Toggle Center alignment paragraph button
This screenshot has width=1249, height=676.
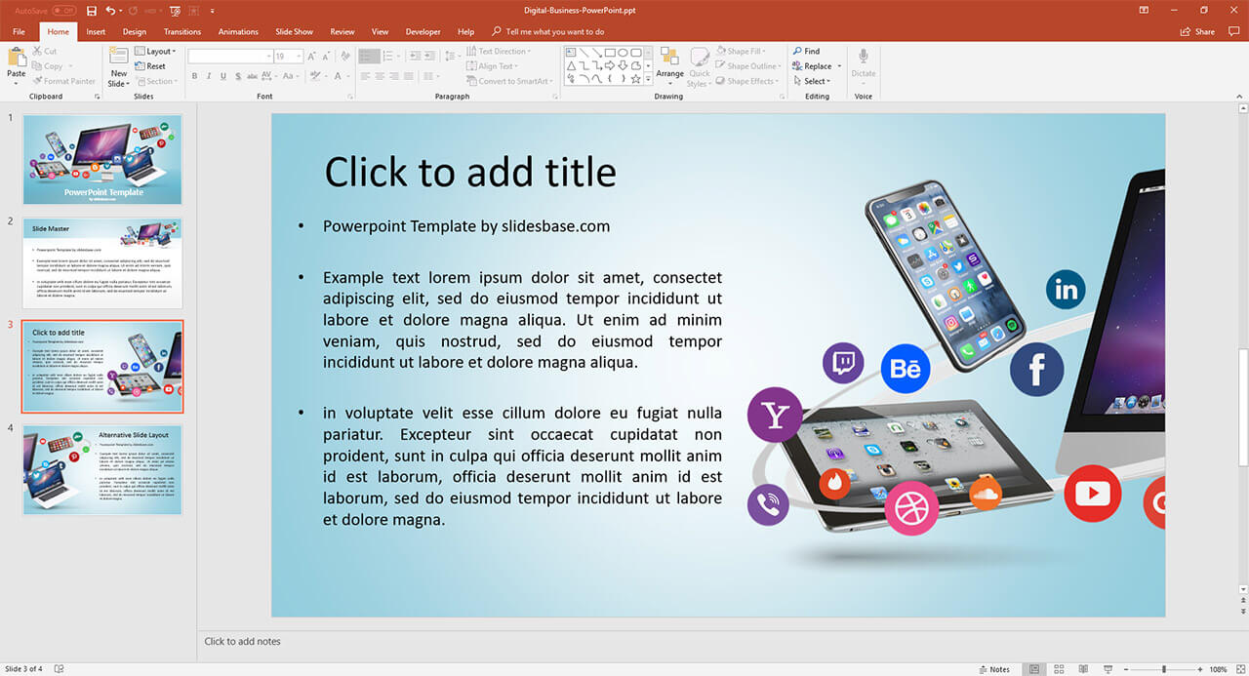[379, 76]
